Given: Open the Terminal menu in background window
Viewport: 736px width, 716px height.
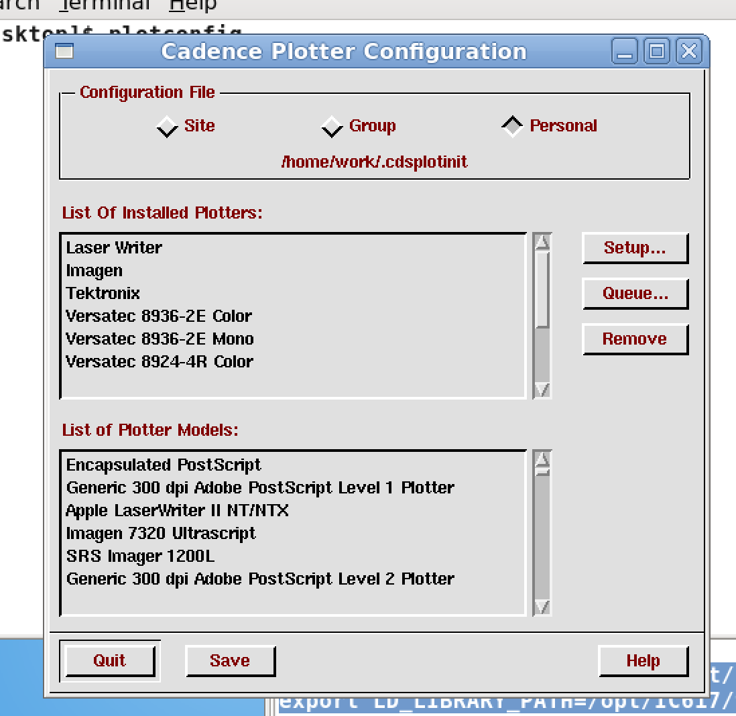Looking at the screenshot, I should coord(104,5).
